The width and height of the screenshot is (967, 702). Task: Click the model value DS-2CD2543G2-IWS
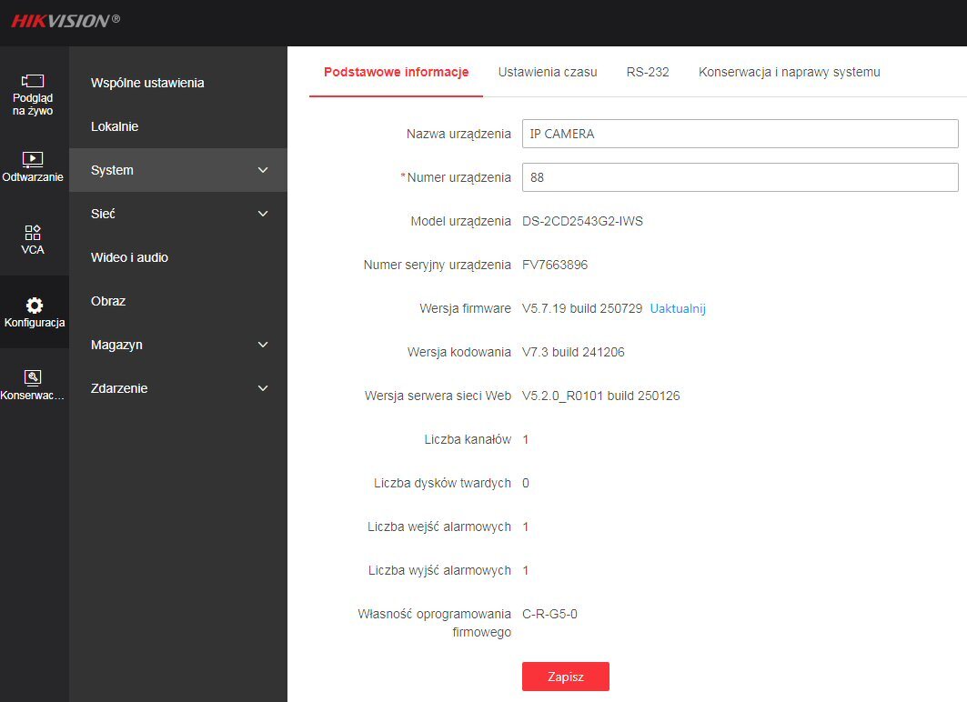point(582,221)
